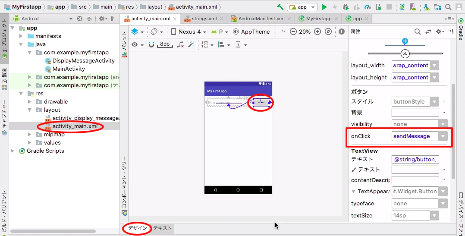Zoom in the design preview with plus
The width and height of the screenshot is (465, 236).
click(317, 31)
